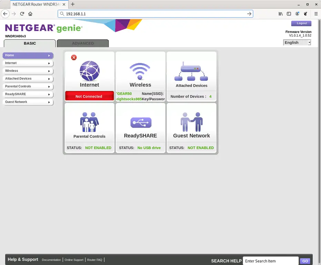Image resolution: width=321 pixels, height=265 pixels.
Task: Click the Logout button
Action: [x=301, y=23]
